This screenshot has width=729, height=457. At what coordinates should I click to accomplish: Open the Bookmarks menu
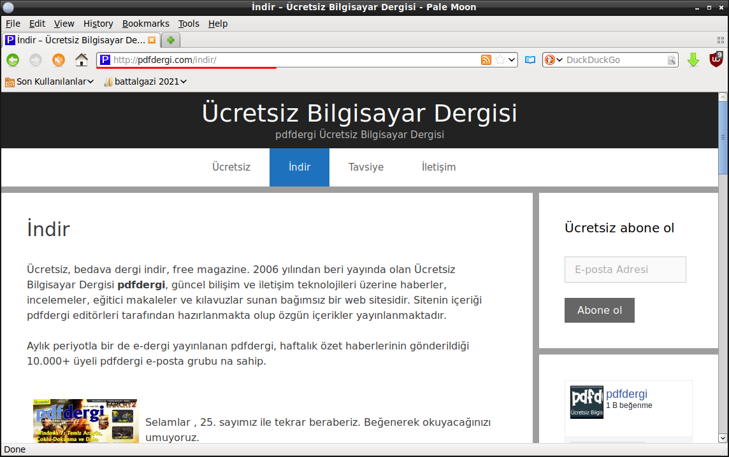146,24
